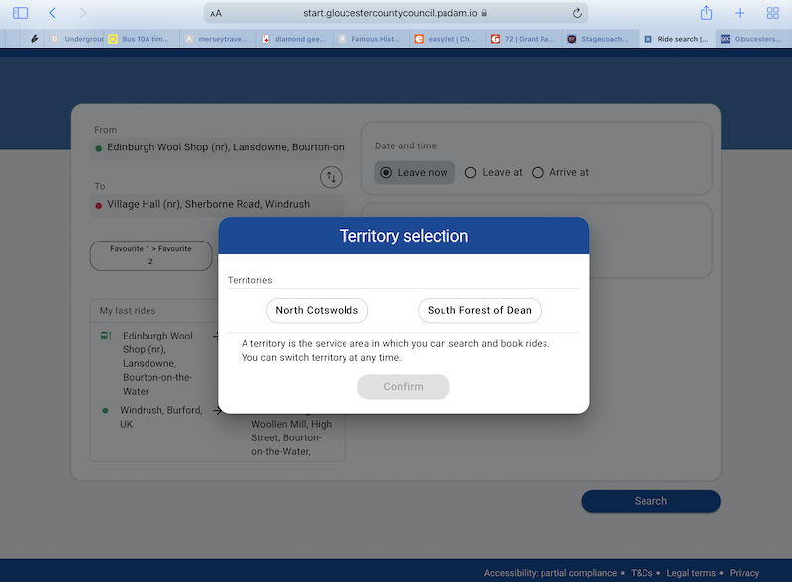Open a new tab with plus icon
This screenshot has width=792, height=582.
(x=740, y=13)
